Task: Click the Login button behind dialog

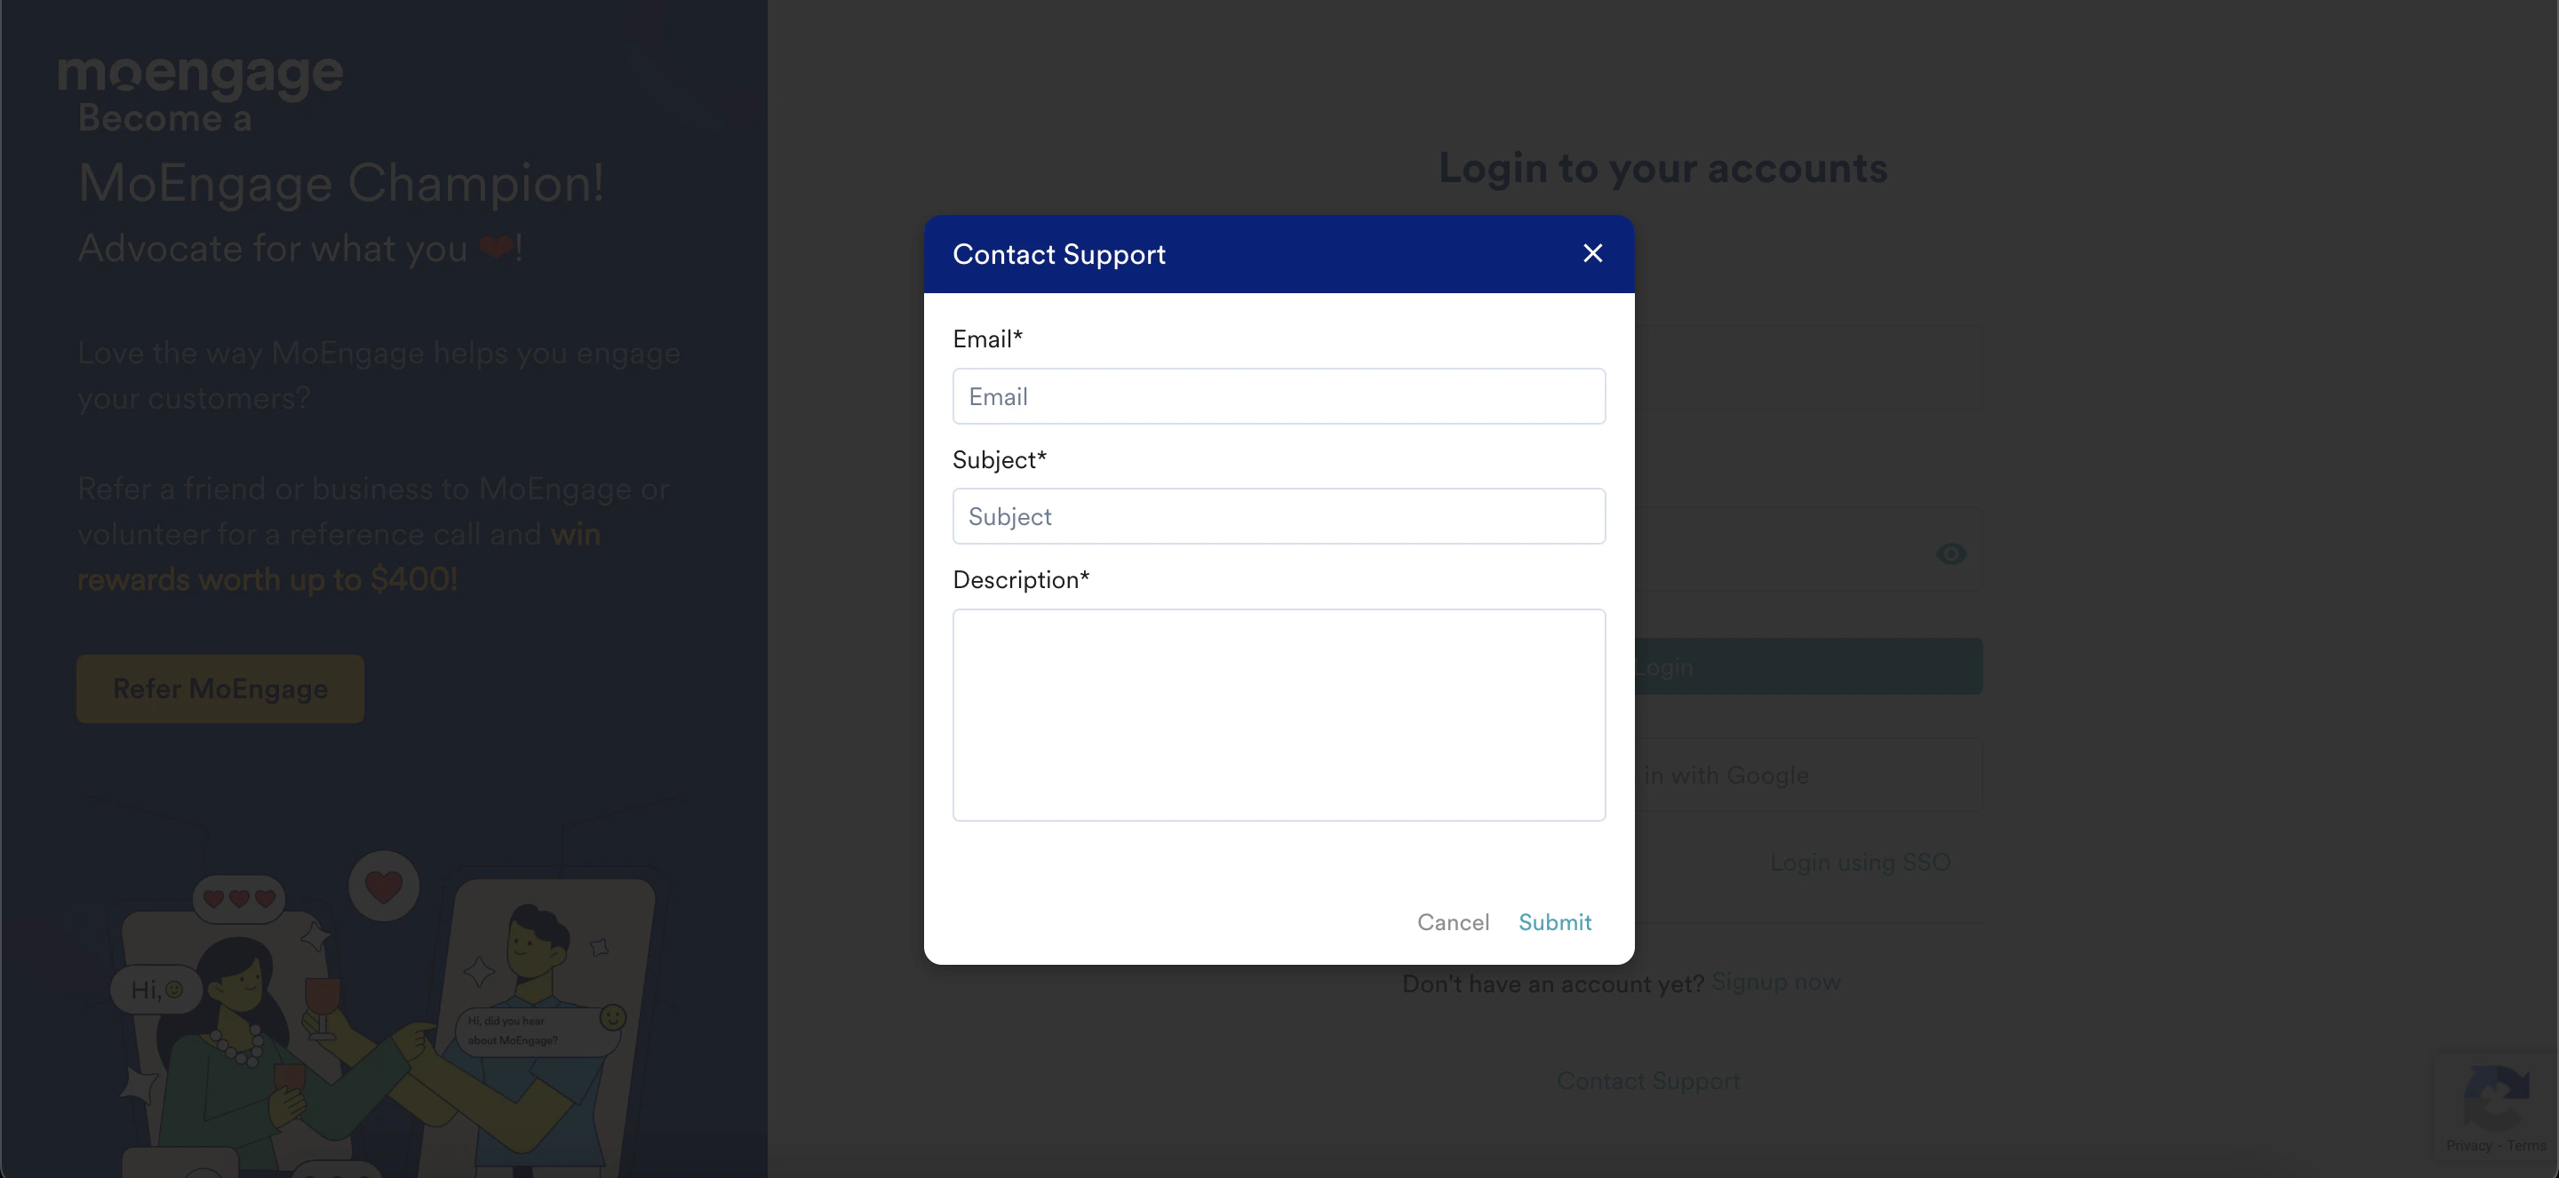Action: coord(1808,666)
